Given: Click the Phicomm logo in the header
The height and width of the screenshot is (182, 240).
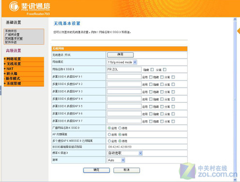Looking at the screenshot, I should pyautogui.click(x=30, y=6).
